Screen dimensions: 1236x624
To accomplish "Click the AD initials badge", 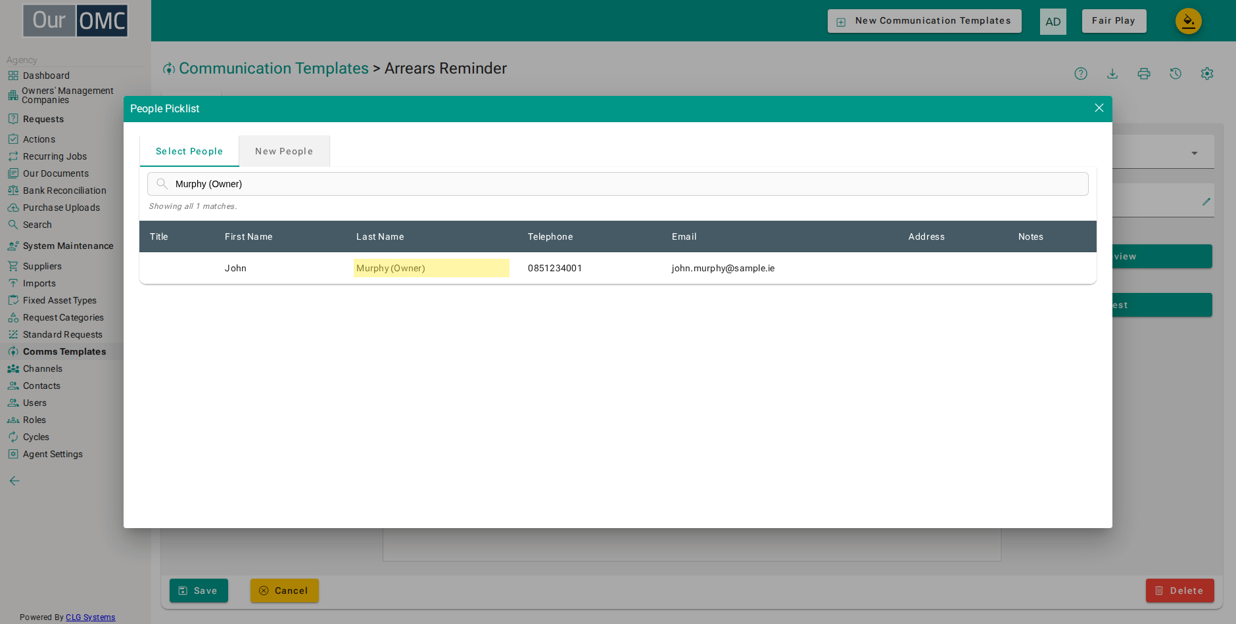I will (x=1053, y=22).
